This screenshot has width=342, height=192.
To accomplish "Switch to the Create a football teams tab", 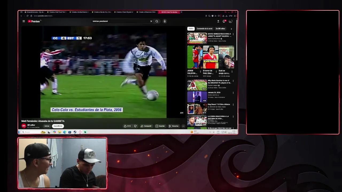I will 79,12.
